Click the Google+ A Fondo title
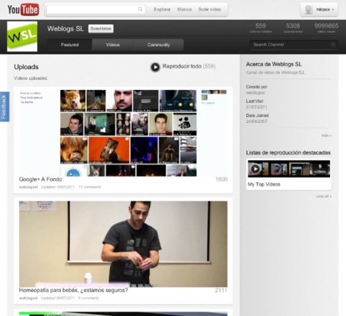The height and width of the screenshot is (316, 346). pyautogui.click(x=41, y=179)
